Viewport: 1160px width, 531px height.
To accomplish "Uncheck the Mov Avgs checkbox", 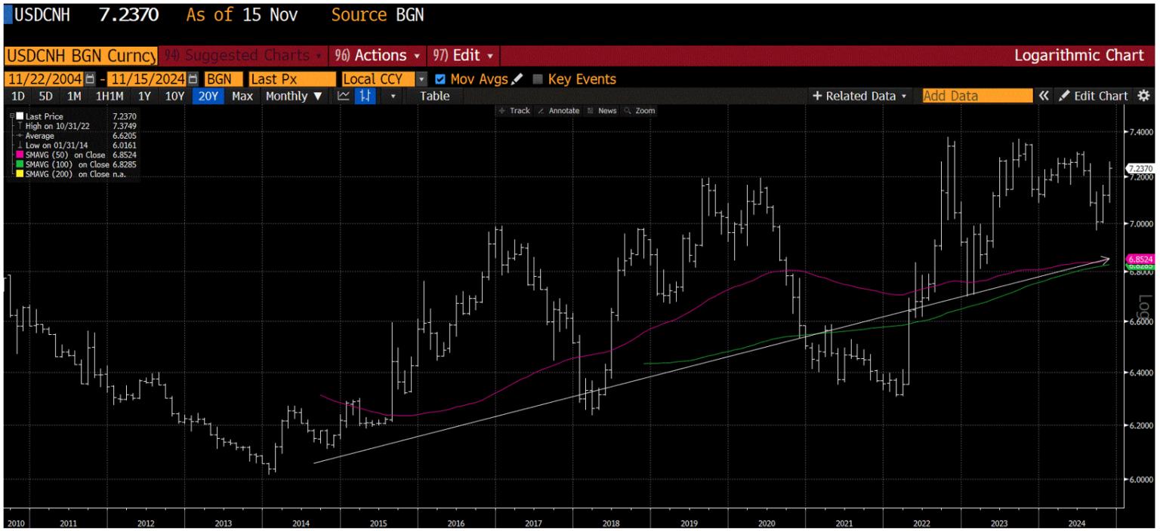I will tap(441, 79).
